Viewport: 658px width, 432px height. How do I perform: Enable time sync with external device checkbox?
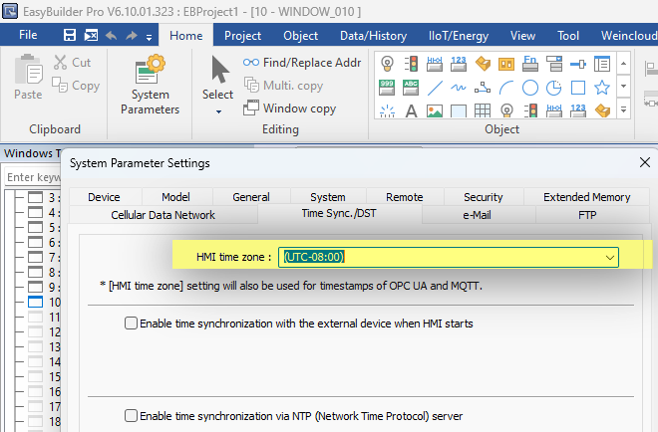tap(131, 324)
